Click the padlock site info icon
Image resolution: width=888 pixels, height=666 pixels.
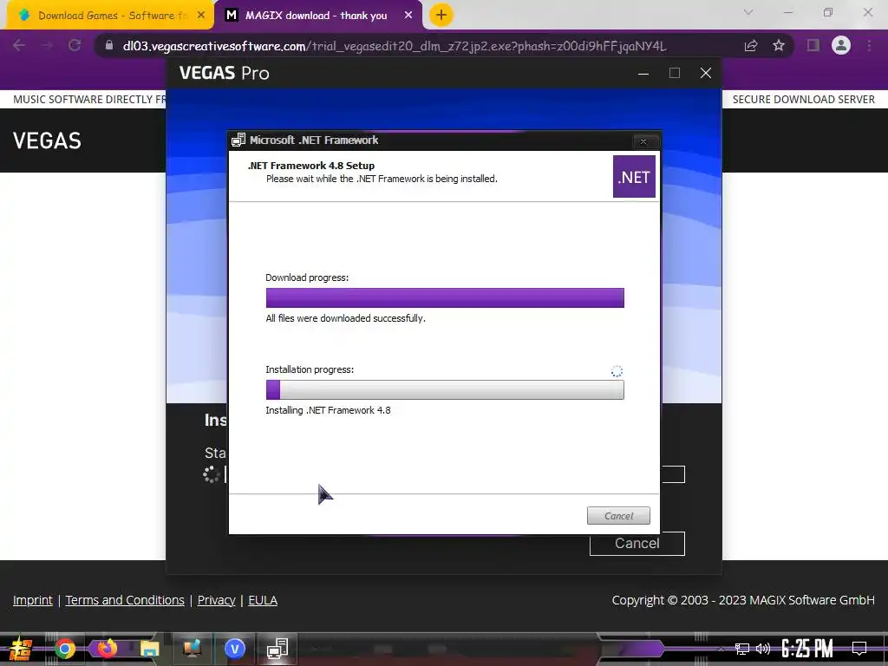point(109,45)
